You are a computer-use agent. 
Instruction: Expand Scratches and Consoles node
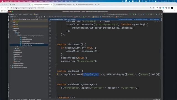[11, 67]
